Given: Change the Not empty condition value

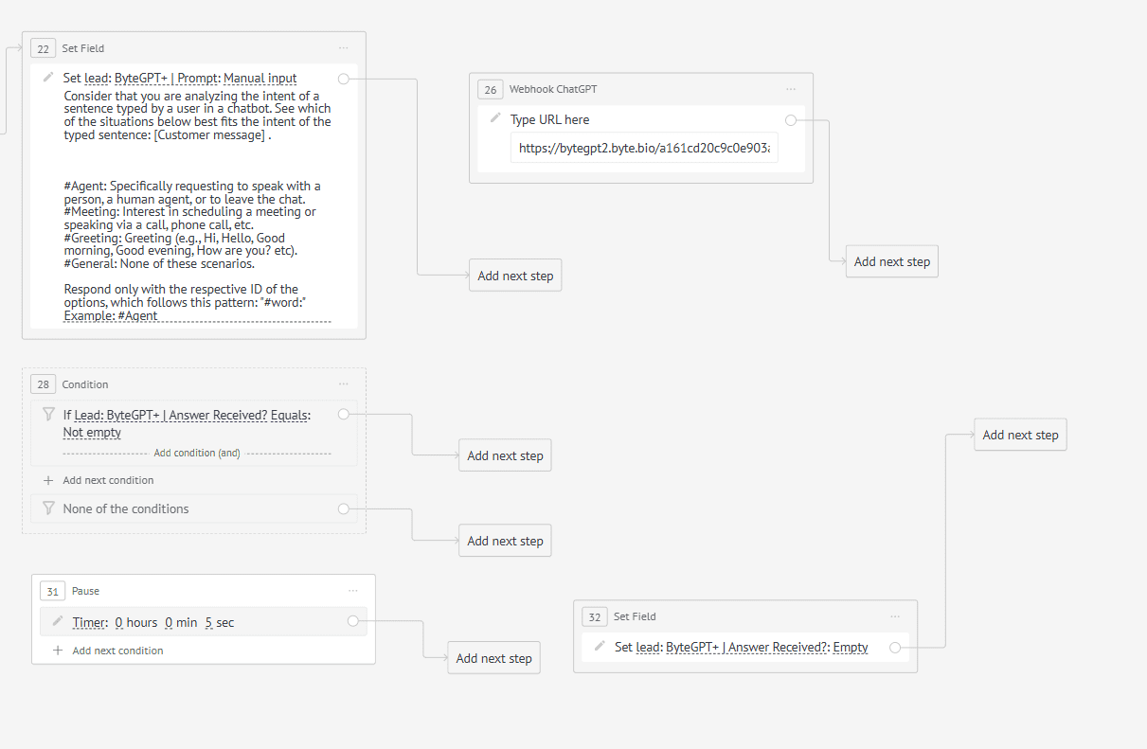Looking at the screenshot, I should (x=93, y=432).
